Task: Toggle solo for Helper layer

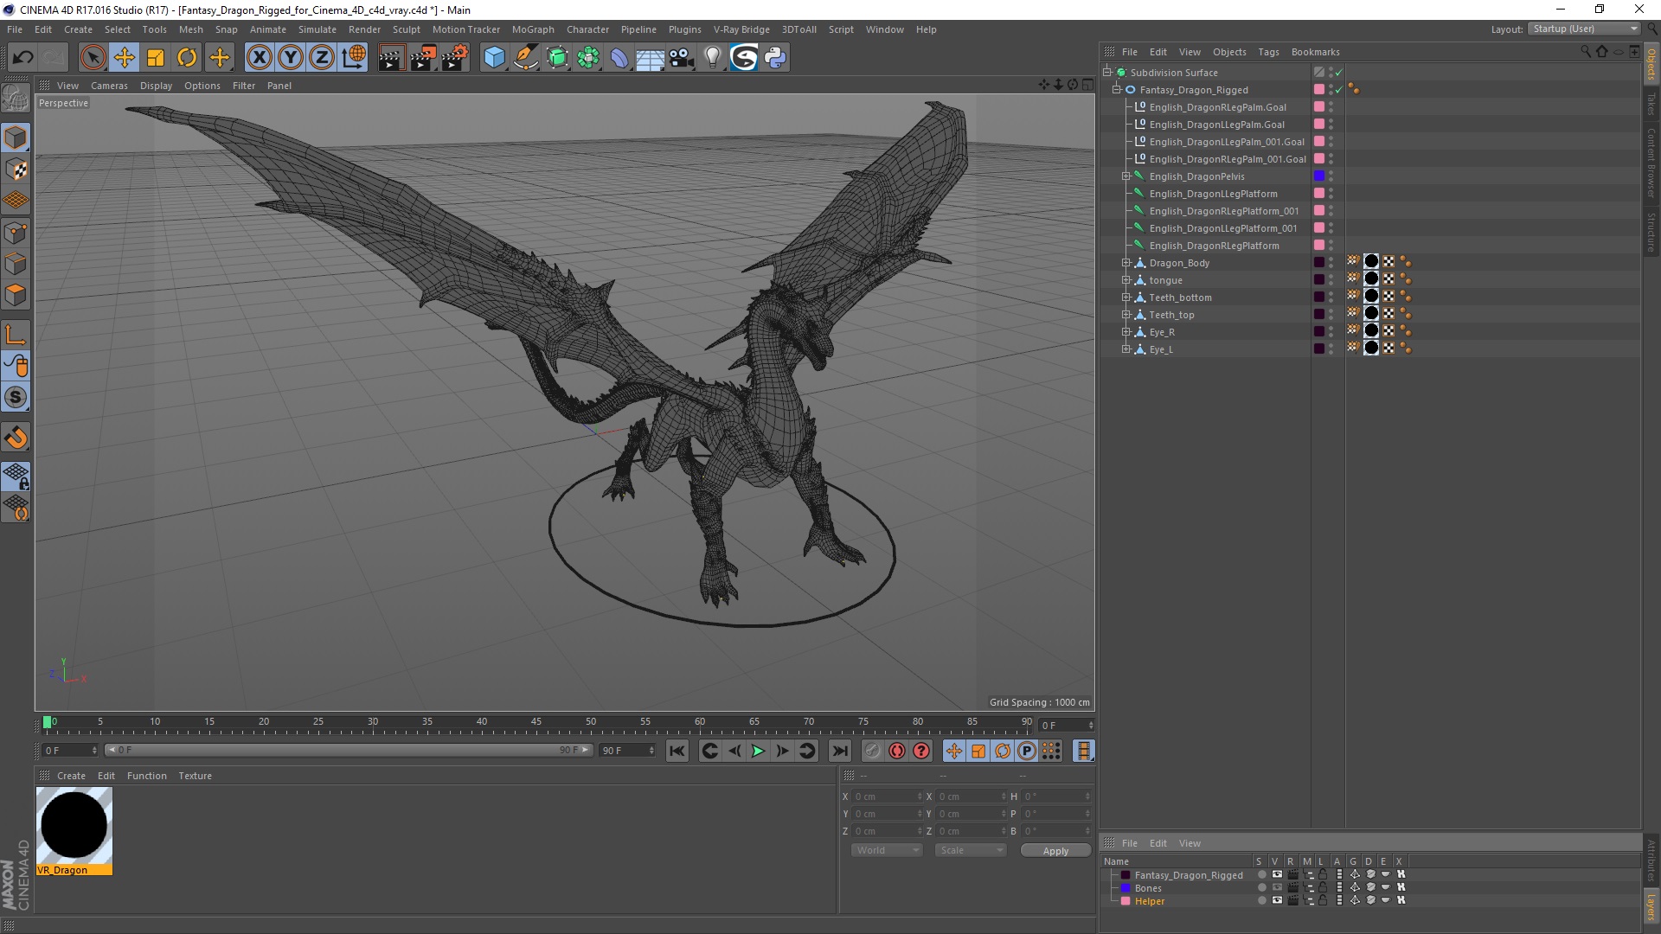Action: 1262,901
